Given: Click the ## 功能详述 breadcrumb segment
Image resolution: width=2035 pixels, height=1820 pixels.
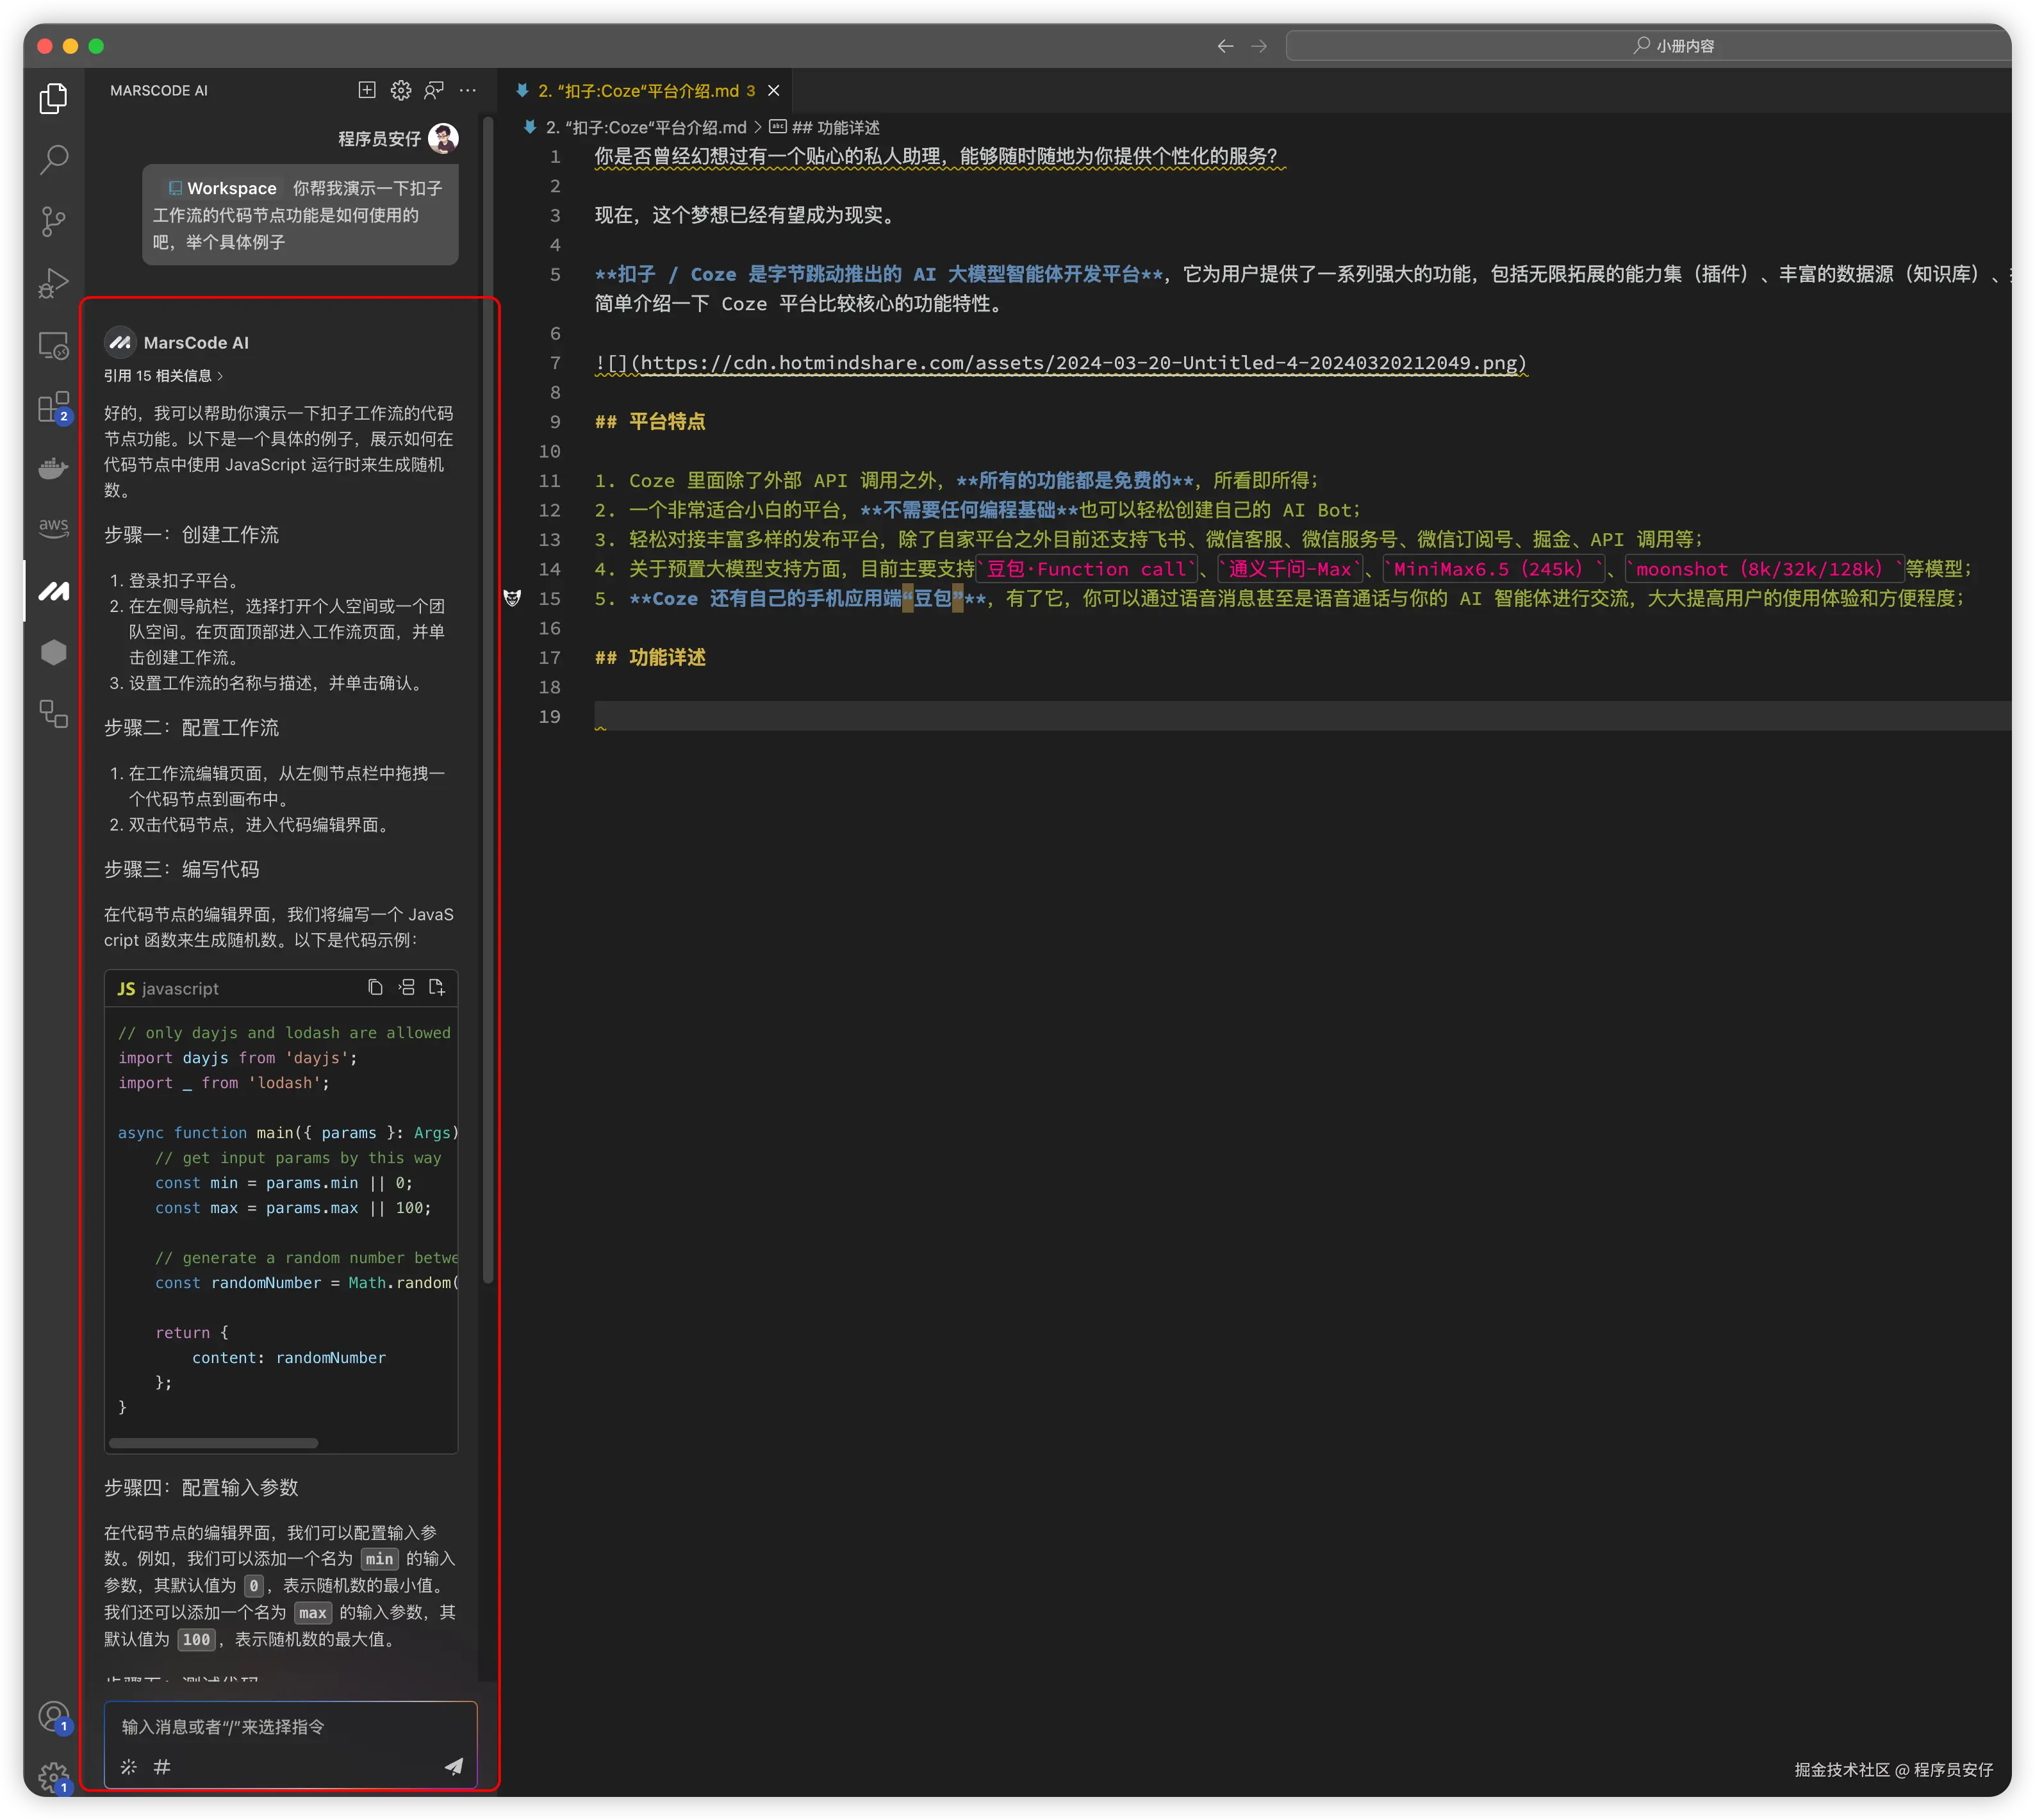Looking at the screenshot, I should pyautogui.click(x=835, y=128).
